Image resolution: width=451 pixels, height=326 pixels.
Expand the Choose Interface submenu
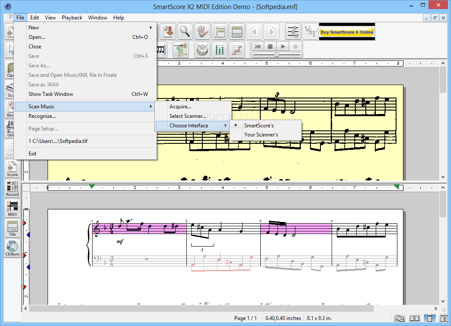click(x=192, y=126)
